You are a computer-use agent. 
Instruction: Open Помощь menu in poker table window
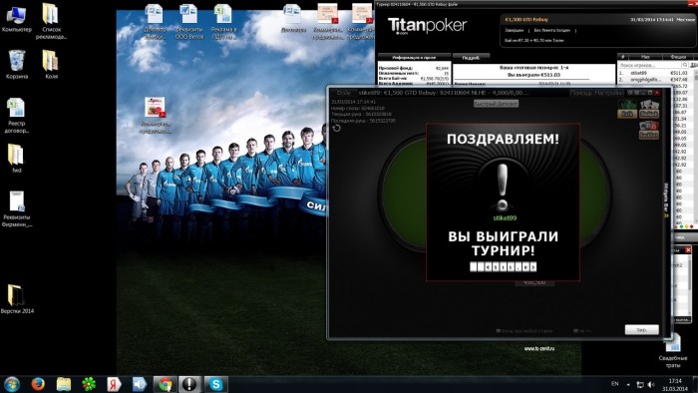581,93
